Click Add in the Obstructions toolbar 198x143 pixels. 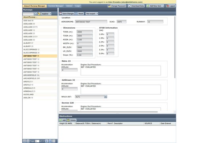tap(63, 120)
